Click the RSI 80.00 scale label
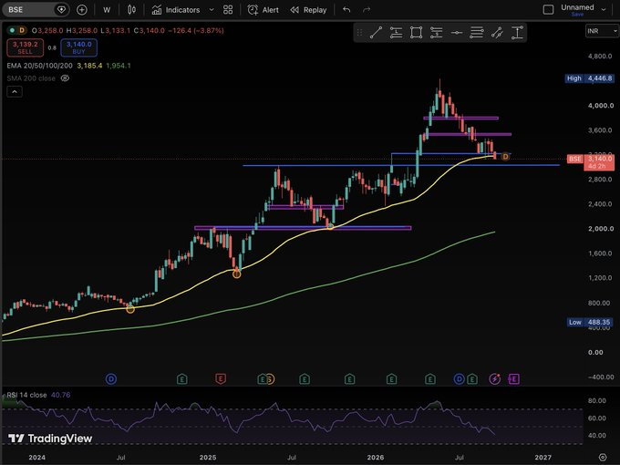The width and height of the screenshot is (620, 465). click(597, 400)
